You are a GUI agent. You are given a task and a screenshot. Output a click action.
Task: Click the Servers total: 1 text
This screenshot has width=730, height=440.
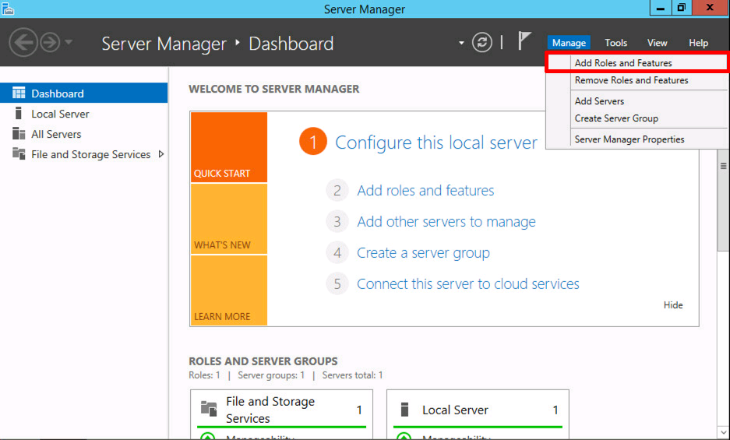[x=352, y=375]
